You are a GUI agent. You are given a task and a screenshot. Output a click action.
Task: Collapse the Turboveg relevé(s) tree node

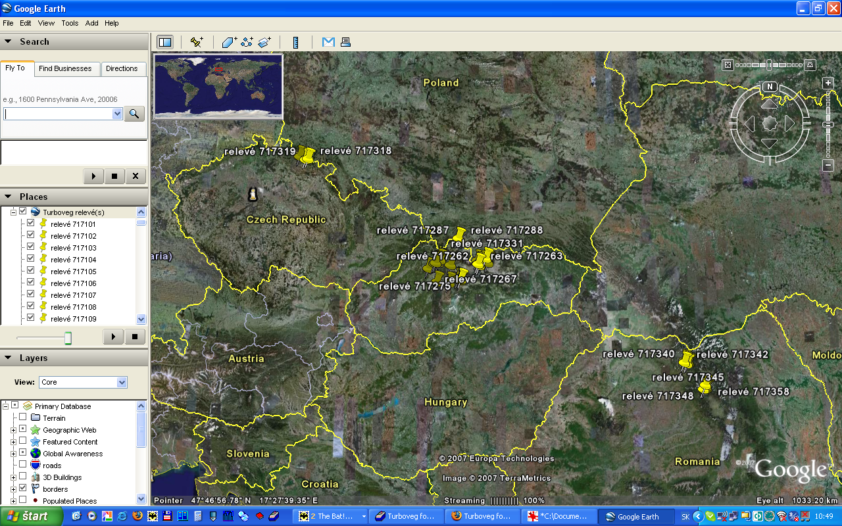tap(13, 212)
